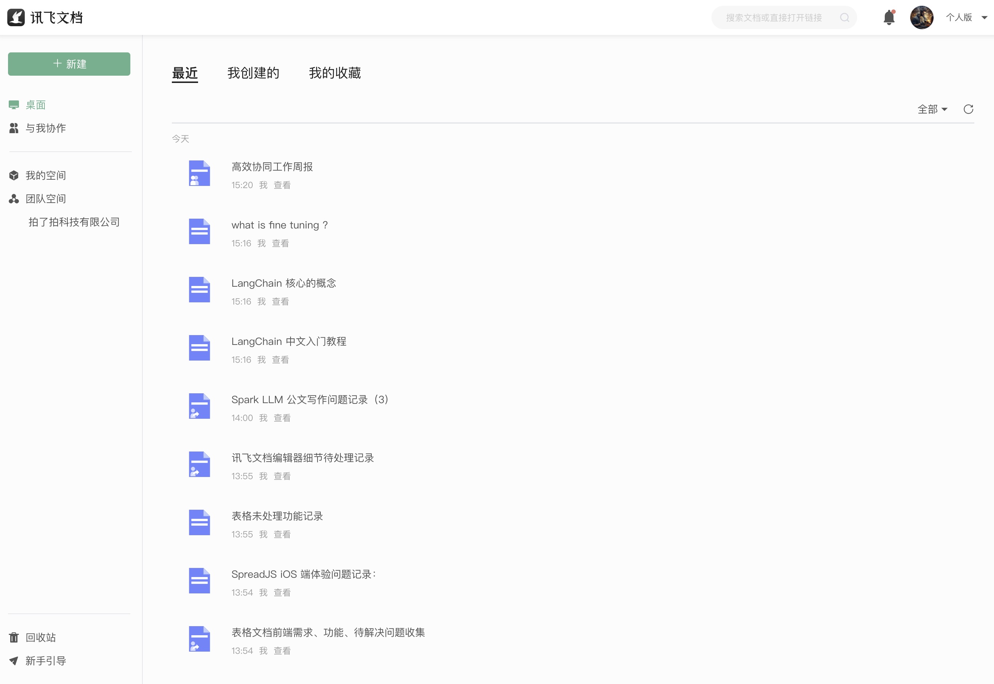Click the green 新建 button
Image resolution: width=994 pixels, height=684 pixels.
coord(69,64)
